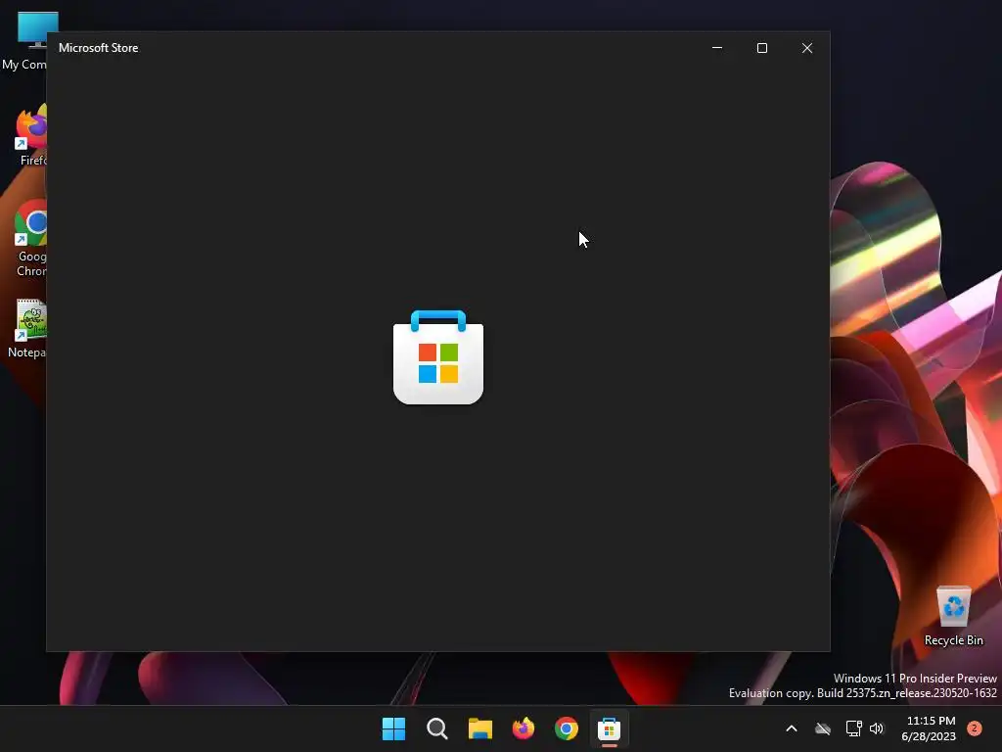Minimize the Microsoft Store window

[x=717, y=48]
